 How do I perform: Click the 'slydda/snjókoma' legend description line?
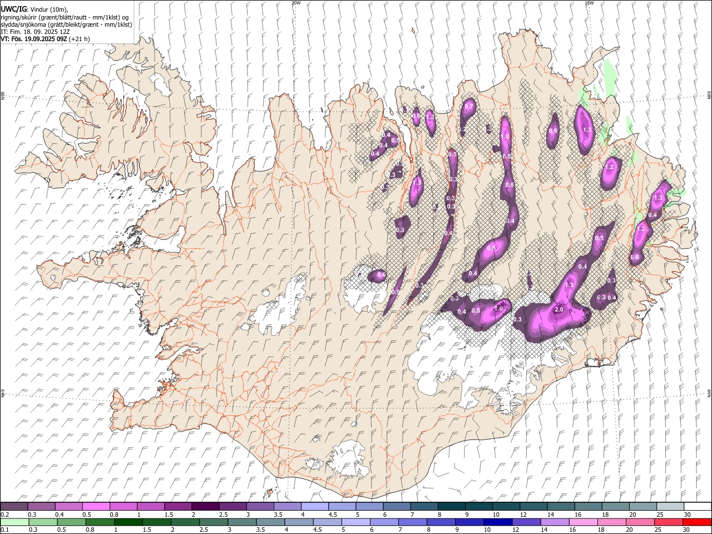(66, 24)
